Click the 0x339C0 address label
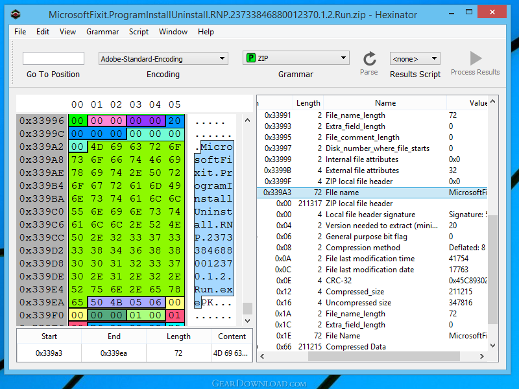 [x=42, y=211]
